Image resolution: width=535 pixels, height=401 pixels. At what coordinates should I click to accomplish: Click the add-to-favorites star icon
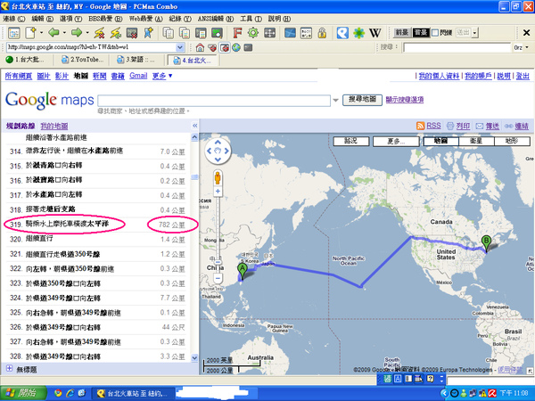coord(149,33)
